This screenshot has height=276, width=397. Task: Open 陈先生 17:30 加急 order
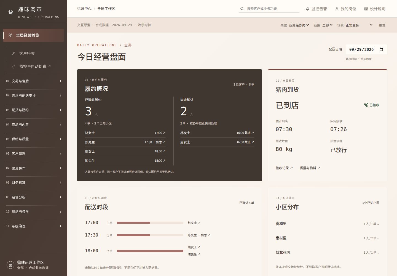click(125, 142)
